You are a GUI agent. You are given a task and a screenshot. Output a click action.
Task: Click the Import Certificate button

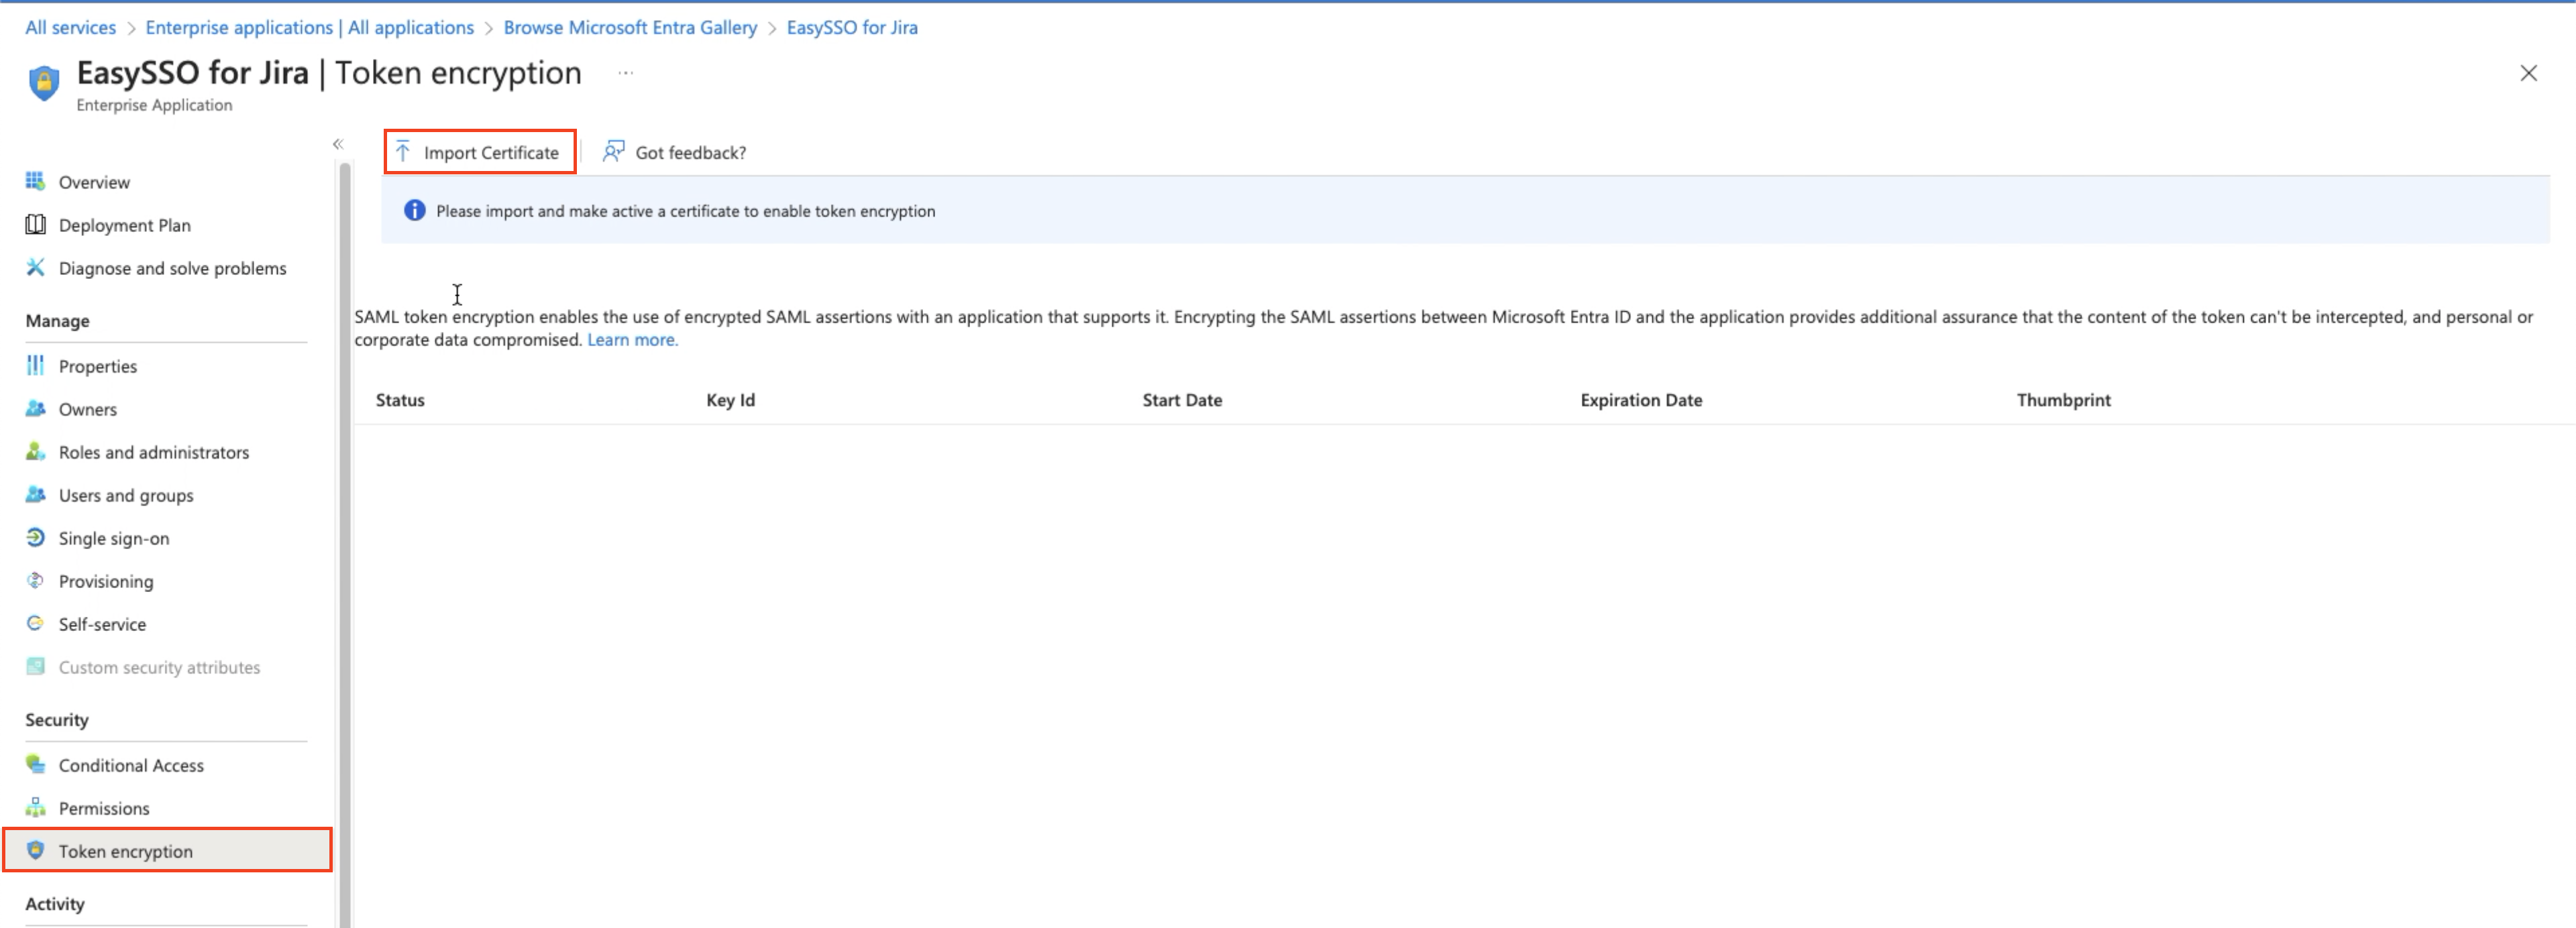coord(480,152)
